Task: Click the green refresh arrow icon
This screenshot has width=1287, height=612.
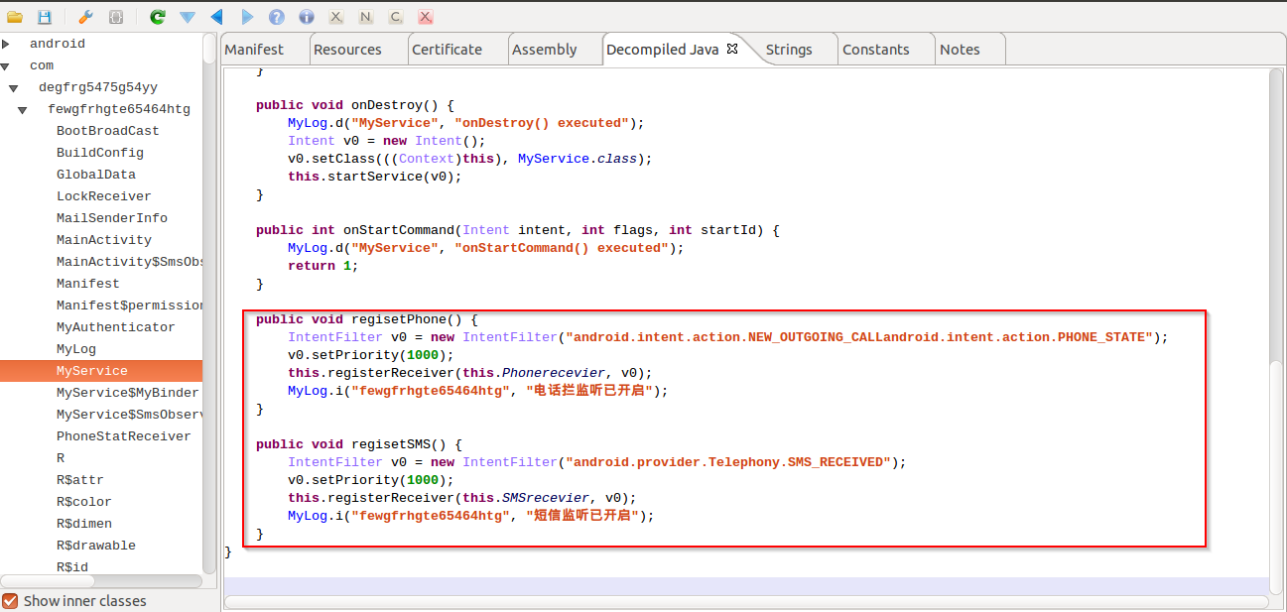Action: point(157,17)
